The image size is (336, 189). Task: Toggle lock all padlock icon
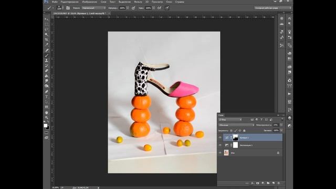click(x=244, y=131)
